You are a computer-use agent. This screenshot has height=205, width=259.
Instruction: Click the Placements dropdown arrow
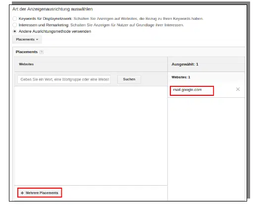click(x=37, y=40)
